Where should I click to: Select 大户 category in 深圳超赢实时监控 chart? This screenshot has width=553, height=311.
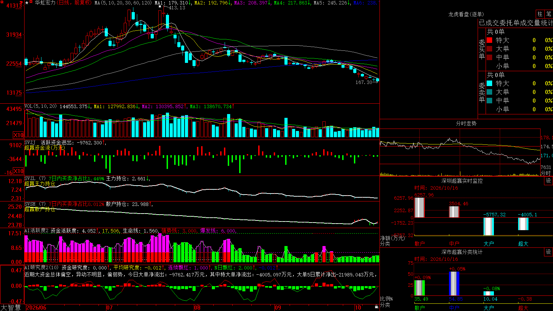(x=489, y=244)
